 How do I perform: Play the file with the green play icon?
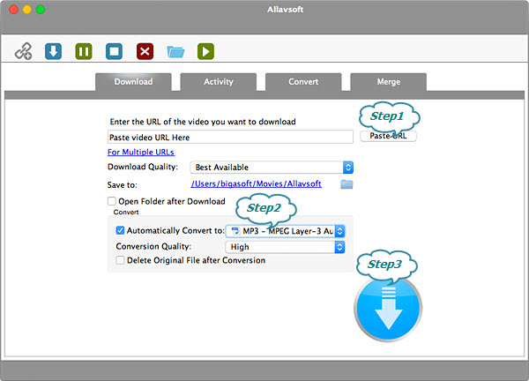[205, 51]
